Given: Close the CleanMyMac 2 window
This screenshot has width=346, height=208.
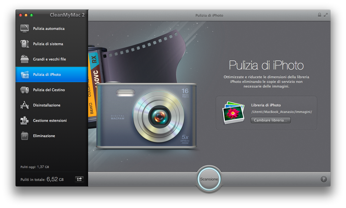Looking at the screenshot, I should [21, 15].
